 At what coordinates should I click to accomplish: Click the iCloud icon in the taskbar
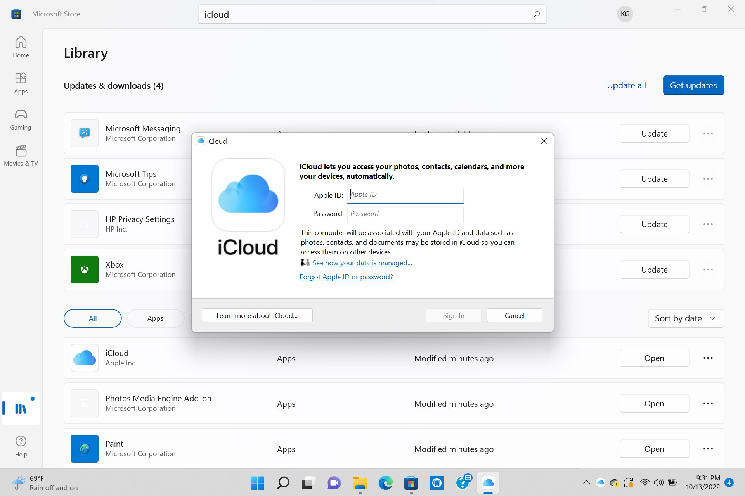(488, 483)
